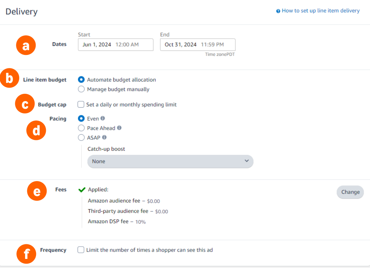Select Manage budget manually radio button
The height and width of the screenshot is (268, 370).
(x=81, y=89)
